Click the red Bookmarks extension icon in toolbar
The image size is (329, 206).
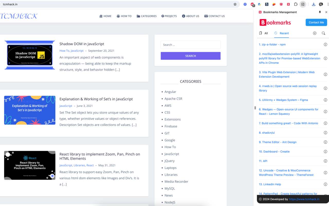[x=288, y=4]
